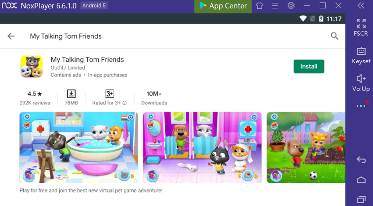
Task: Raise volume with the VolUp icon
Action: click(x=361, y=83)
